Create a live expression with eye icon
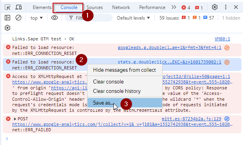The height and width of the screenshot is (145, 243). pyautogui.click(x=55, y=18)
